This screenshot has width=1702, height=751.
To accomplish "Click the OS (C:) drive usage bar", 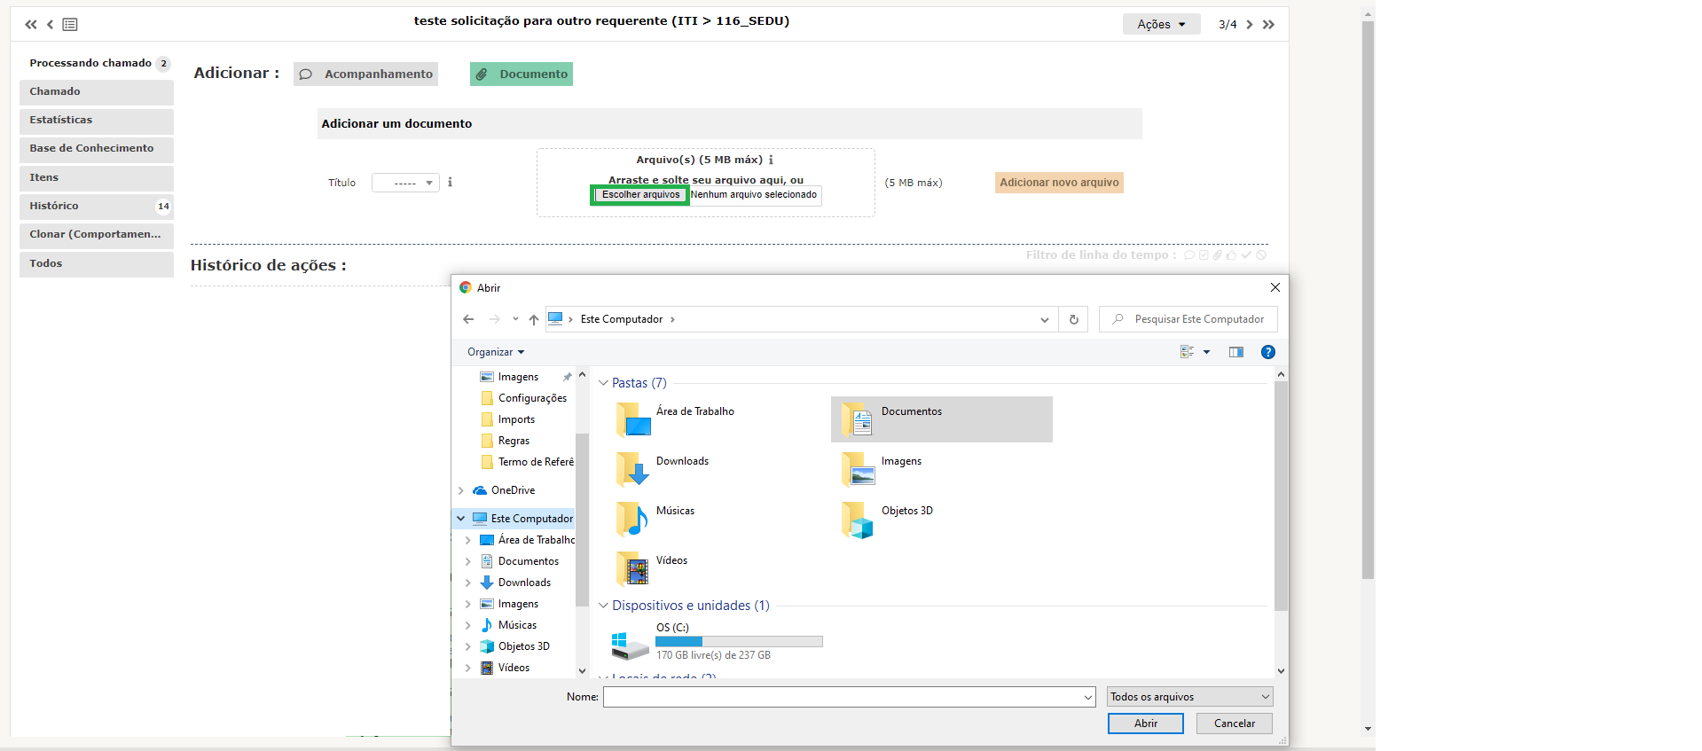I will point(739,641).
